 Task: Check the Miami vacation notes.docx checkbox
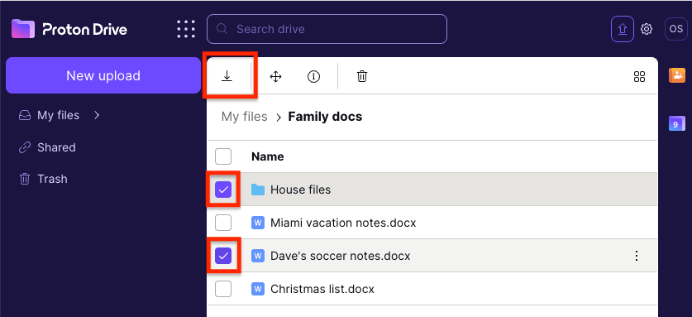[223, 223]
